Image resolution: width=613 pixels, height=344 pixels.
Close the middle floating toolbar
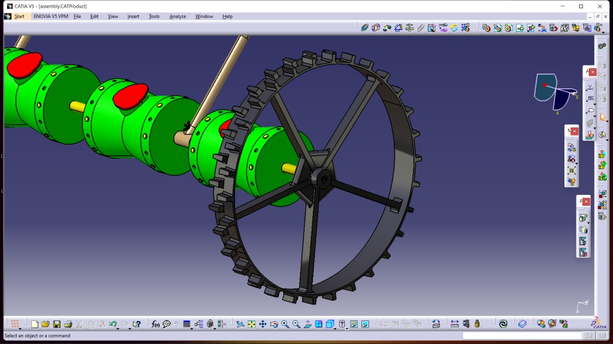point(574,131)
